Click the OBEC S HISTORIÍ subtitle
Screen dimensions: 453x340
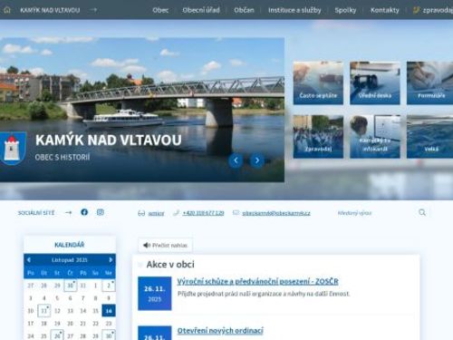pyautogui.click(x=63, y=157)
